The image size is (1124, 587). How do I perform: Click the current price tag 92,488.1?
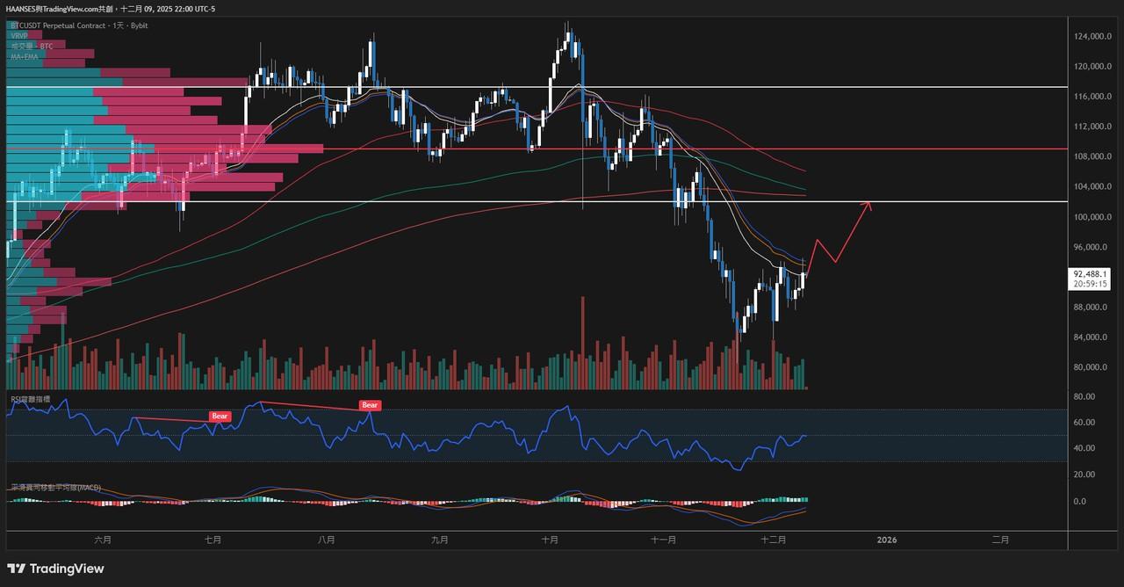[x=1091, y=274]
